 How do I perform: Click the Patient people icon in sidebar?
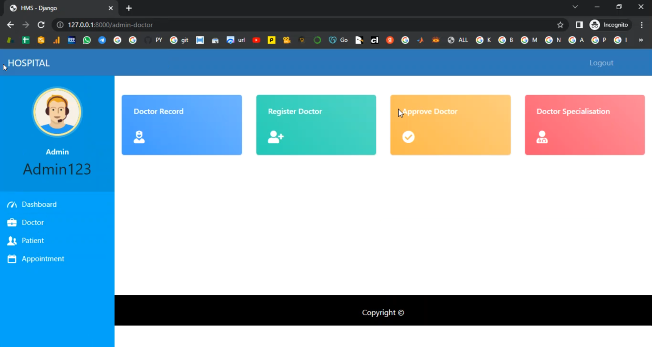[x=12, y=241]
